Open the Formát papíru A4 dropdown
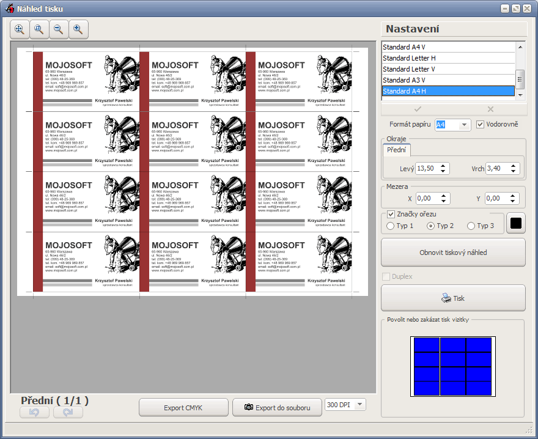This screenshot has height=439, width=538. coord(464,125)
